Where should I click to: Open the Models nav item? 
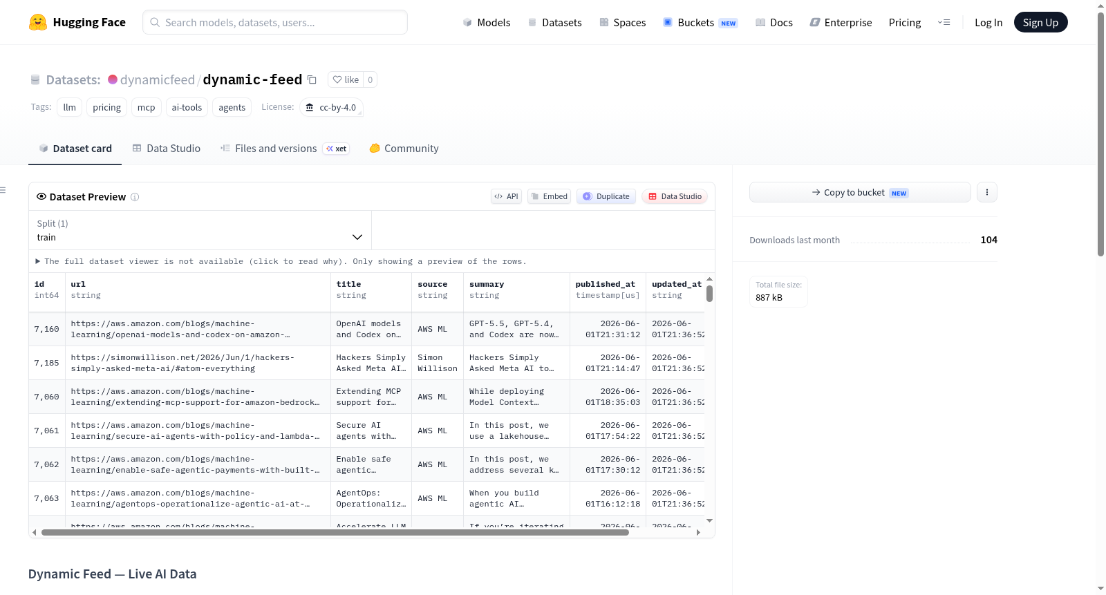point(487,22)
